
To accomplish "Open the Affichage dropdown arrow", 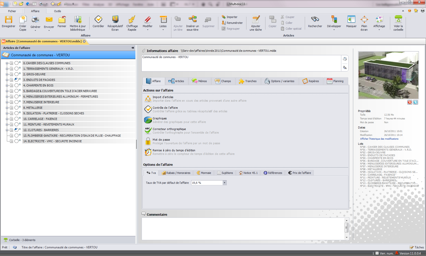I will coord(379,30).
